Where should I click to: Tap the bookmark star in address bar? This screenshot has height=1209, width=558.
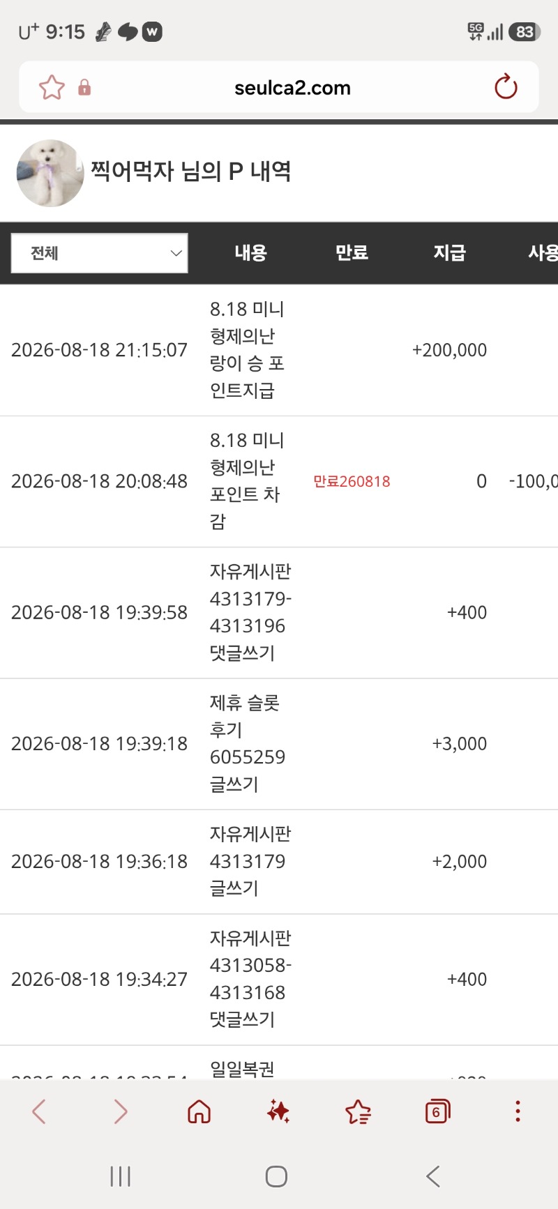[x=52, y=88]
